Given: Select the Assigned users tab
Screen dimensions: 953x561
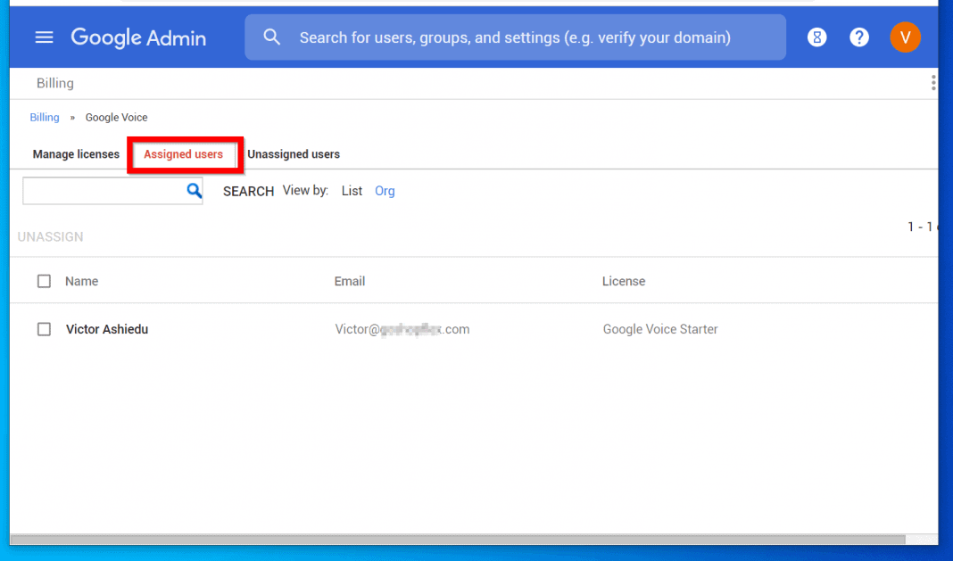Looking at the screenshot, I should [x=184, y=153].
